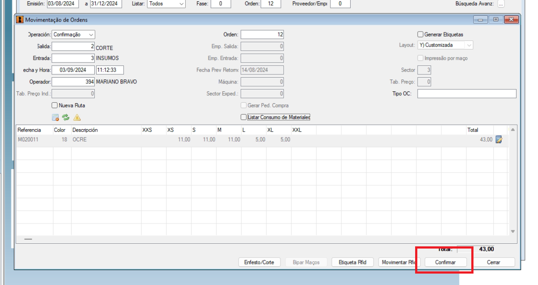Click the Etiqueta Rfid button

(x=352, y=262)
